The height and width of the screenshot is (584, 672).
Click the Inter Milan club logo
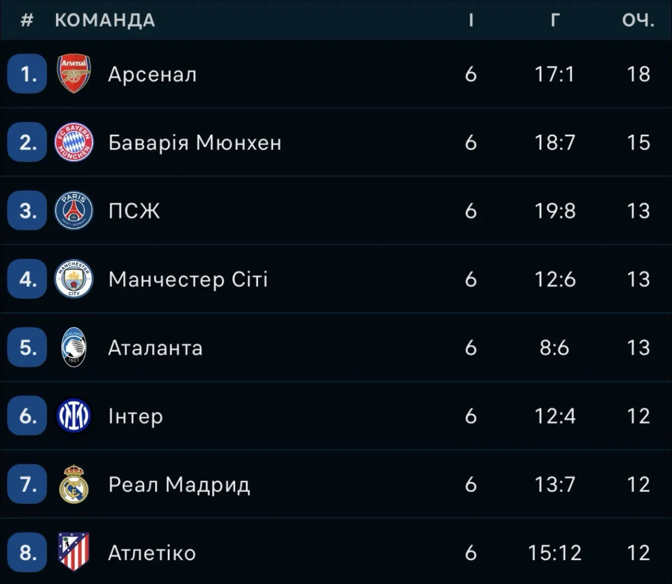(x=74, y=416)
